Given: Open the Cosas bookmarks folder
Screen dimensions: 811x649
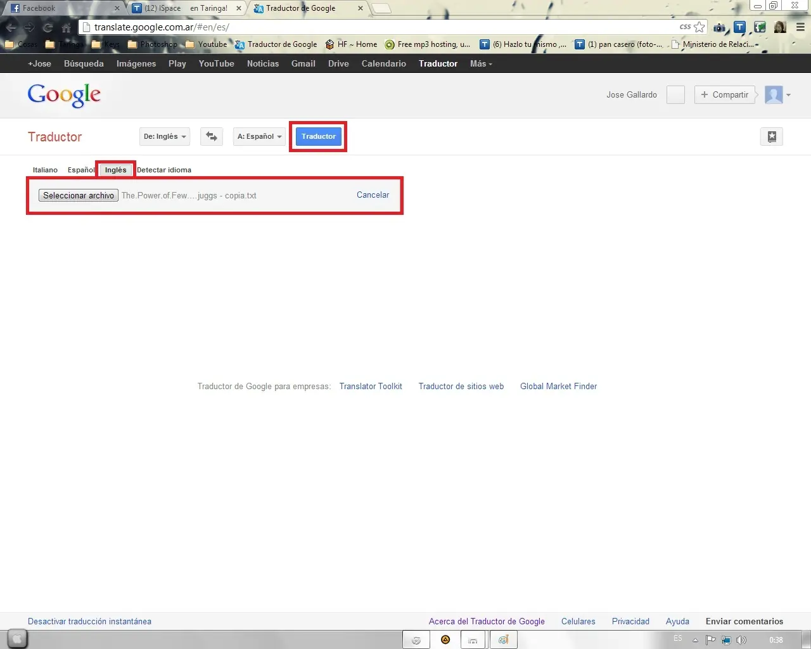Looking at the screenshot, I should tap(21, 44).
